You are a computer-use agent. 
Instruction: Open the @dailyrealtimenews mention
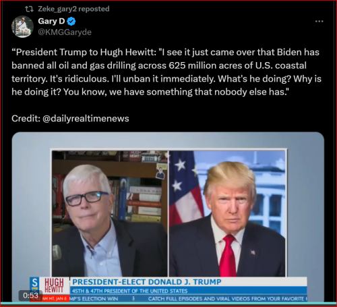86,119
